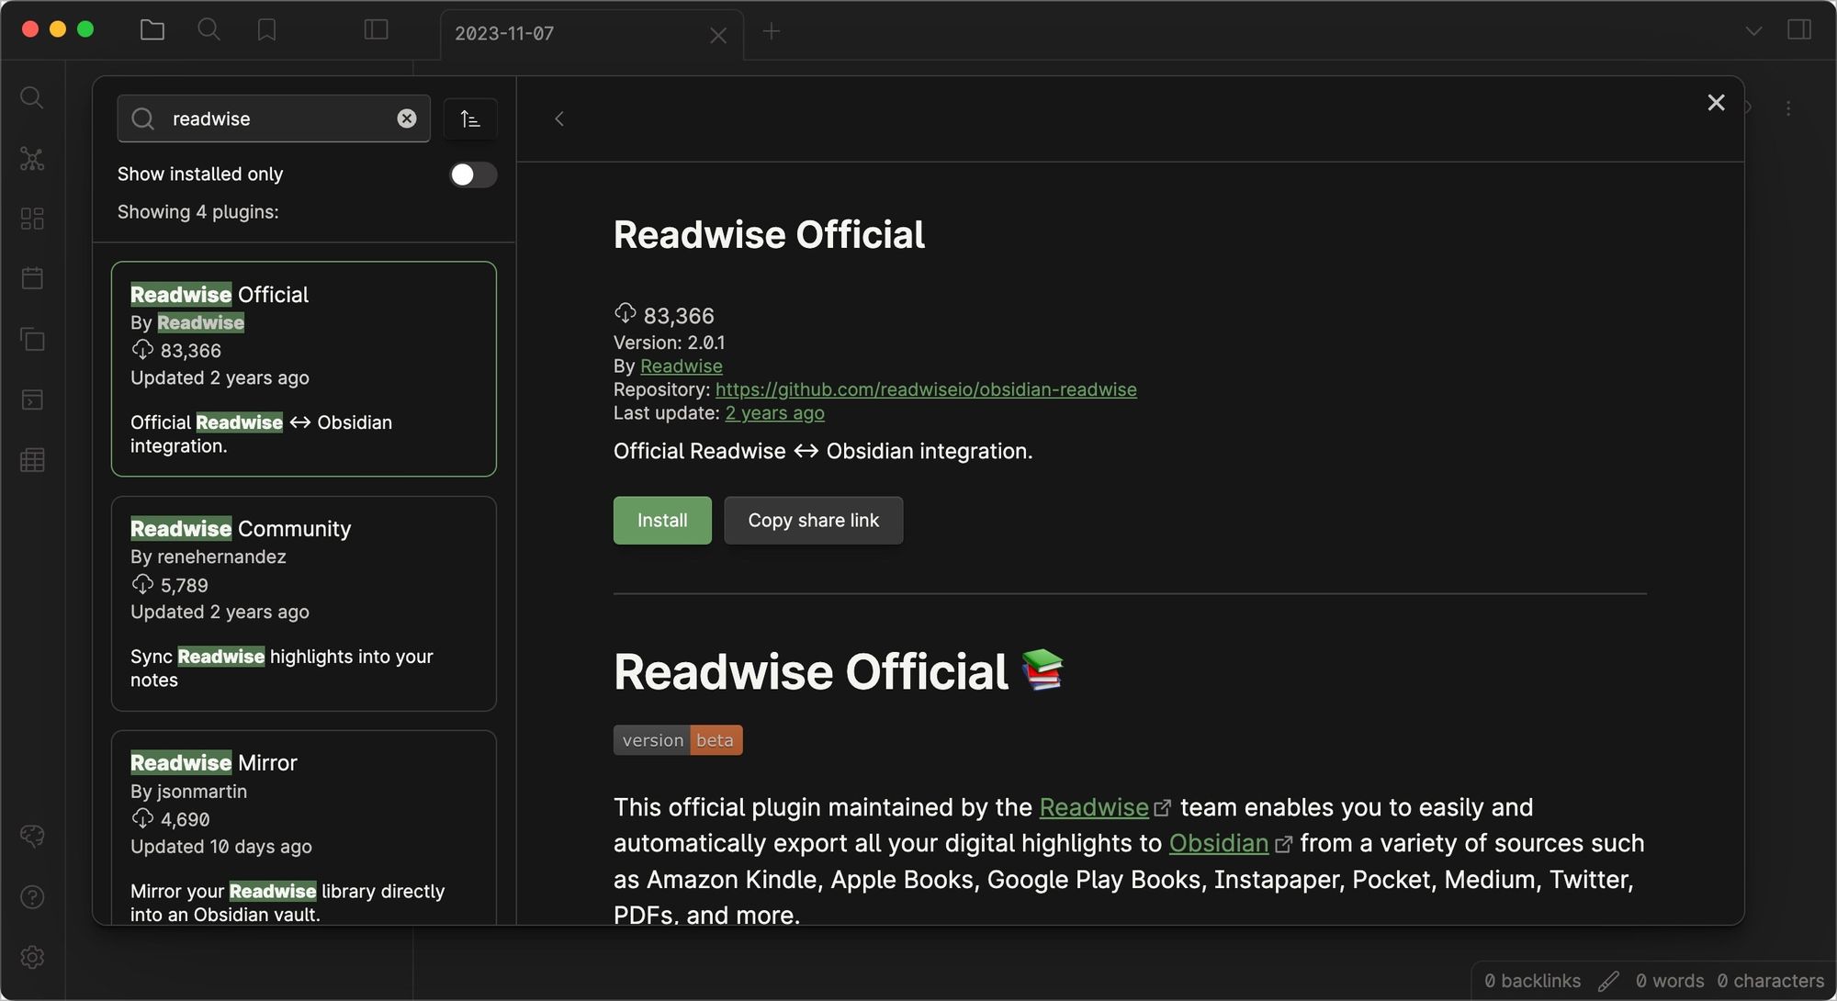
Task: Select the Readwise Community plugin card
Action: click(x=304, y=603)
